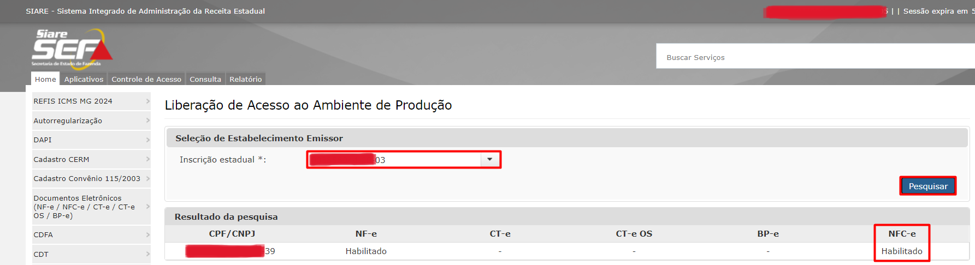975x265 pixels.
Task: Expand Cadastro Convênio 115/2003 sidebar item
Action: (x=91, y=178)
